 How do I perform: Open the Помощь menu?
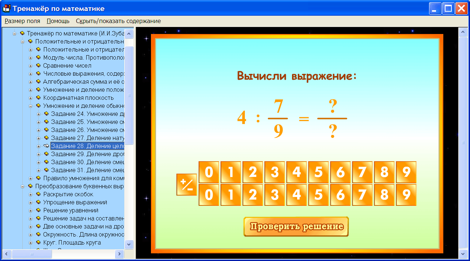coord(58,21)
